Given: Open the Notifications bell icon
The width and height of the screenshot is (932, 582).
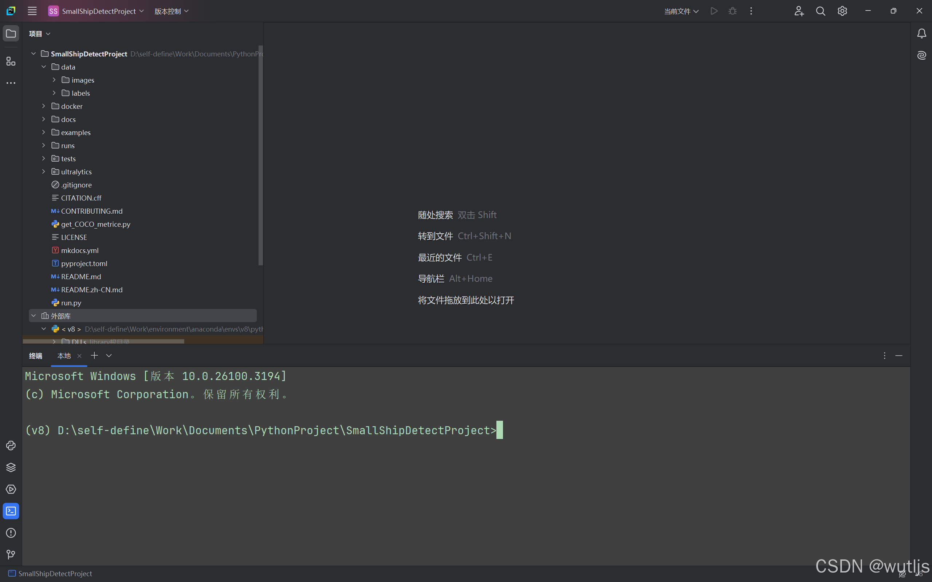Looking at the screenshot, I should [x=921, y=34].
